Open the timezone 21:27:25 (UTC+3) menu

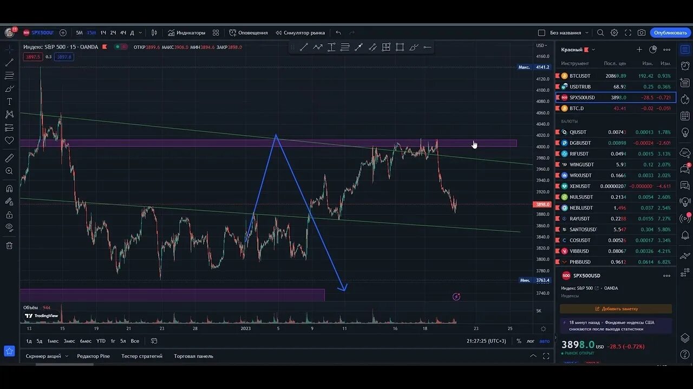(486, 341)
